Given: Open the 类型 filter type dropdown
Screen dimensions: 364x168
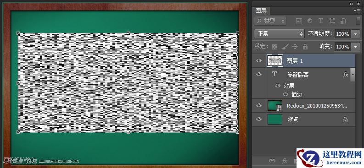Looking at the screenshot, I should (x=270, y=21).
